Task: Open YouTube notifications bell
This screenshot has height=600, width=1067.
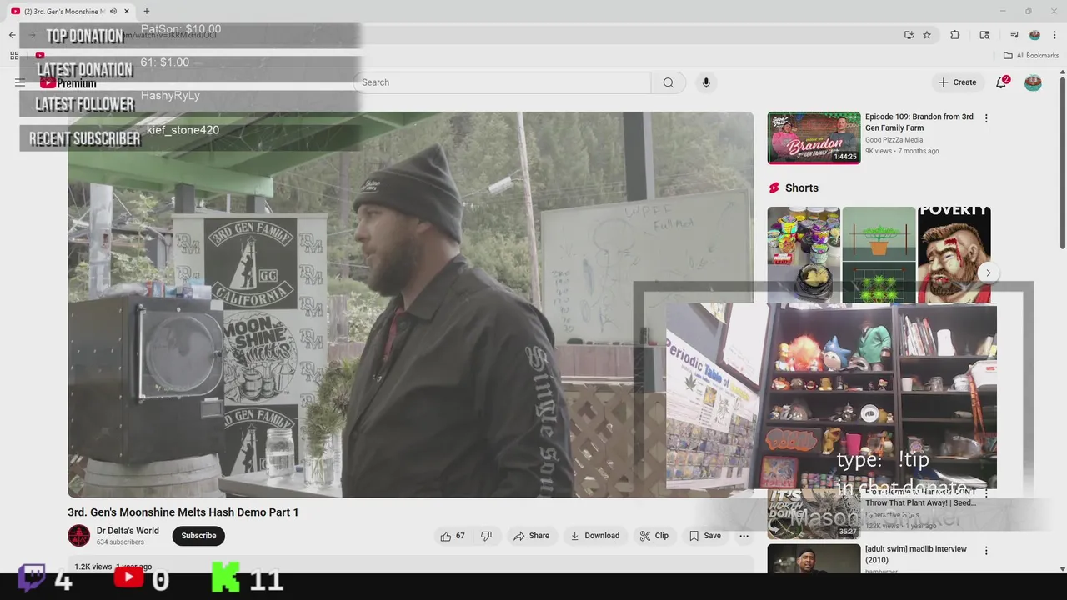Action: click(1002, 82)
